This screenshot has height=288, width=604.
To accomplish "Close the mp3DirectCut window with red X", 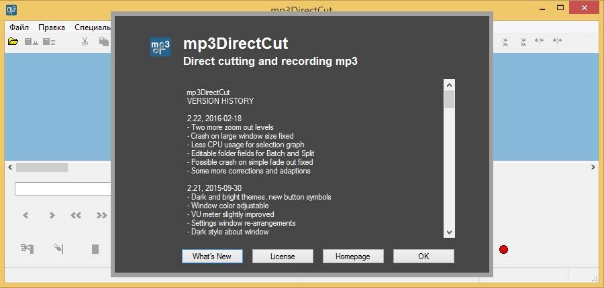I will (585, 7).
